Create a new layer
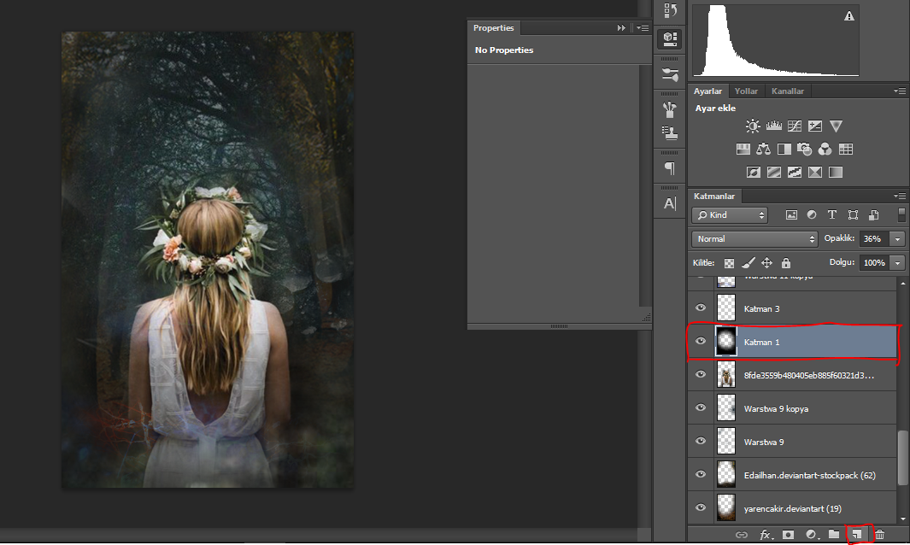The height and width of the screenshot is (545, 910). 857,535
